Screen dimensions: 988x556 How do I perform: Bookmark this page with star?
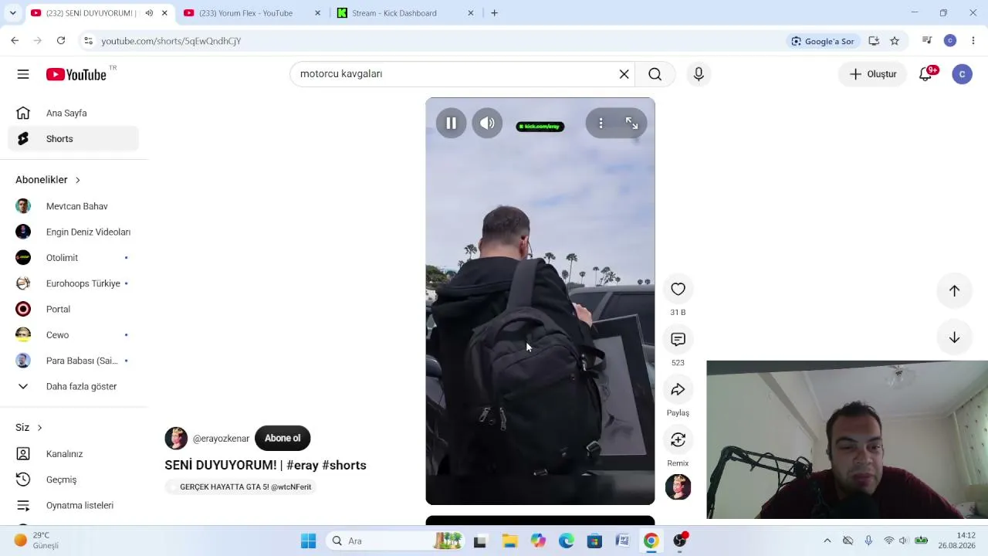pos(895,41)
